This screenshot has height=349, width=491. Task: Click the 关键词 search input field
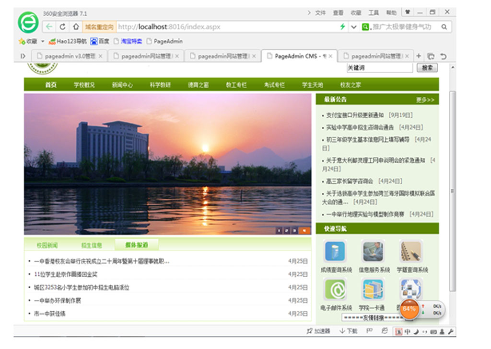[379, 68]
